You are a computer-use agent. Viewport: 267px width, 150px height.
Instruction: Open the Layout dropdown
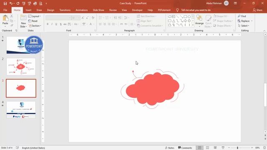coord(35,16)
